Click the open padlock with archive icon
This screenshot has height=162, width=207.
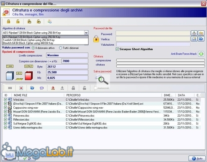pos(38,21)
